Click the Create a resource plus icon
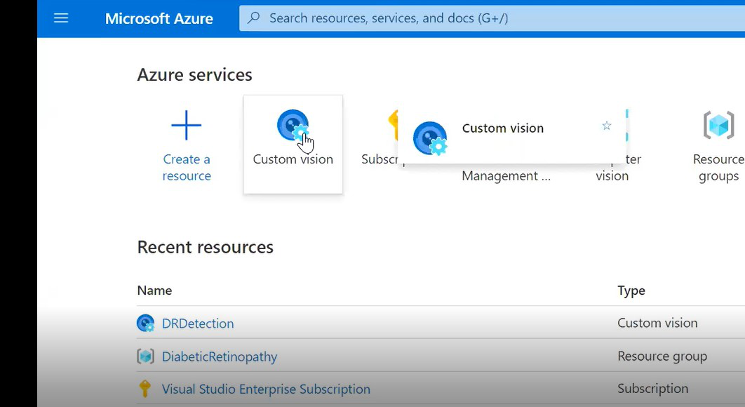 click(187, 126)
